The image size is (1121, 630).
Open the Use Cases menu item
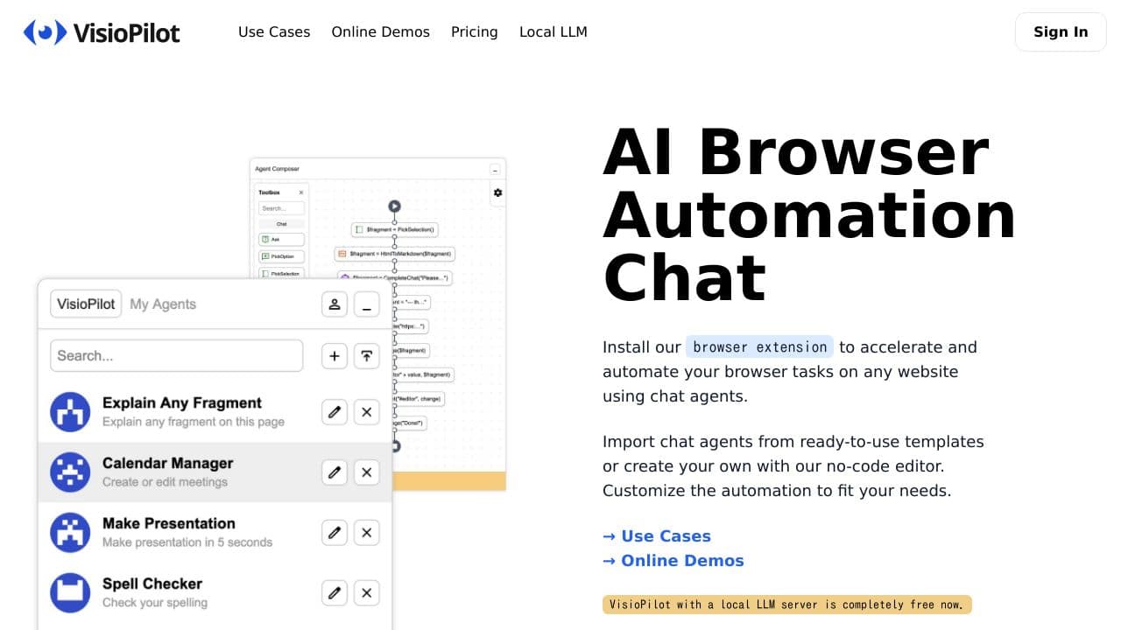(x=274, y=32)
